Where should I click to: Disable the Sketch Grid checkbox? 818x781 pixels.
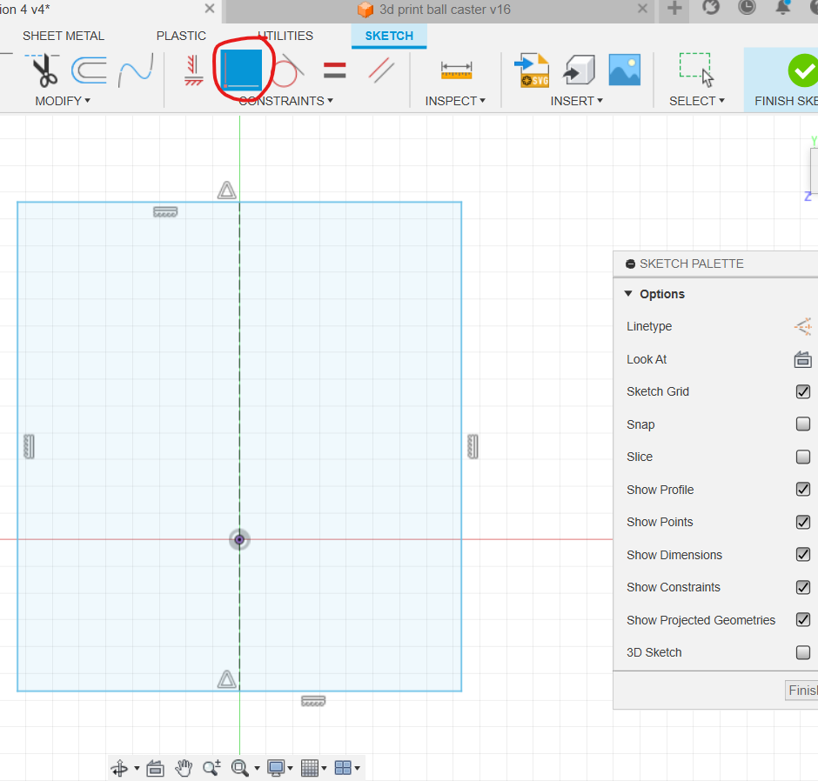pyautogui.click(x=803, y=391)
